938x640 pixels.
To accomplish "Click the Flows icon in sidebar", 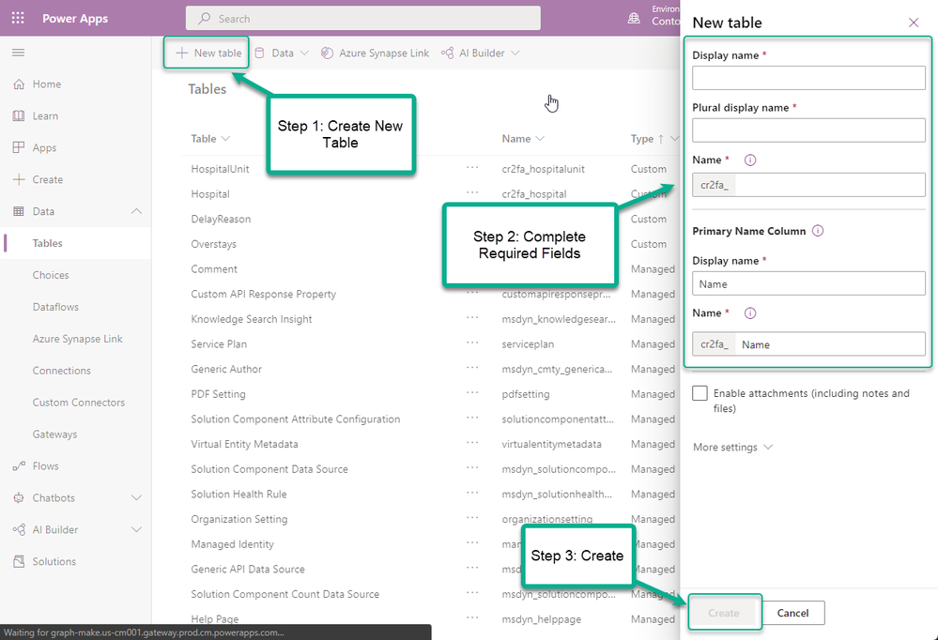I will (x=19, y=466).
